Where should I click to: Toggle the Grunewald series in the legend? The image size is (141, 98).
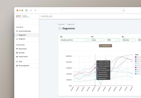[138, 65]
